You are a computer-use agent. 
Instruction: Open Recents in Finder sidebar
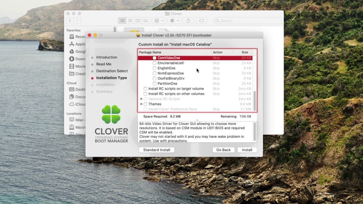[x=77, y=37]
